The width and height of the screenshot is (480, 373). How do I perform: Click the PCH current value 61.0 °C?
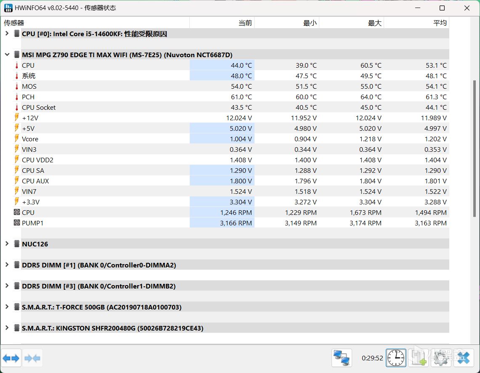[x=241, y=97]
